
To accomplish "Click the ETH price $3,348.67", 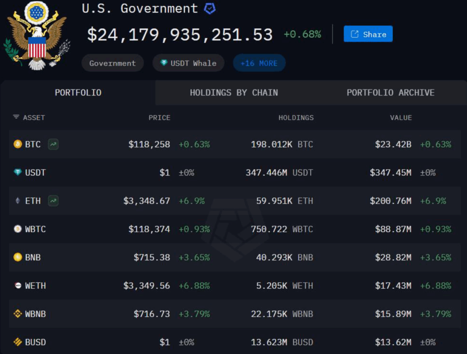I will (x=147, y=201).
